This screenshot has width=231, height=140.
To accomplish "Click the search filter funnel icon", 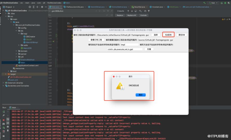I will (x=149, y=11).
